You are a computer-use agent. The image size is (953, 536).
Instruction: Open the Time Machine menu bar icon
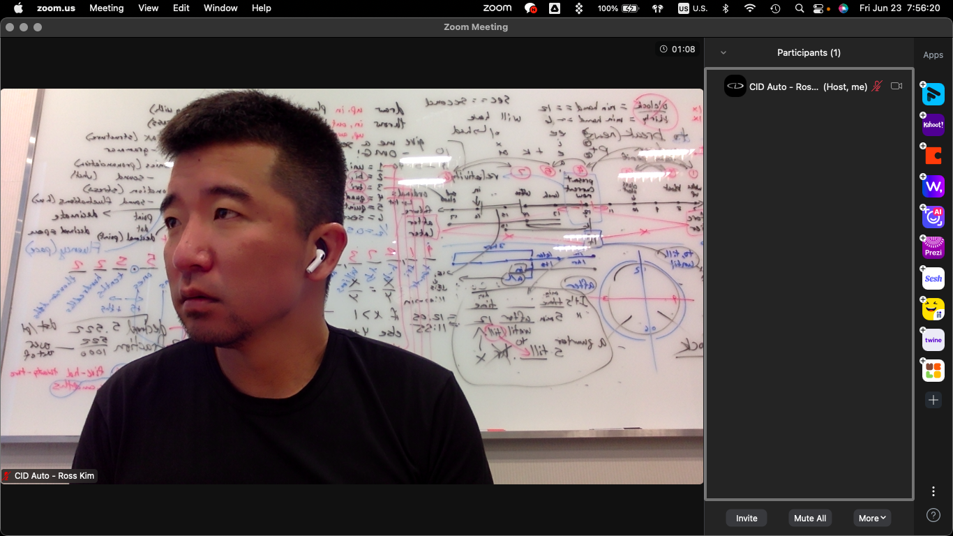click(775, 8)
